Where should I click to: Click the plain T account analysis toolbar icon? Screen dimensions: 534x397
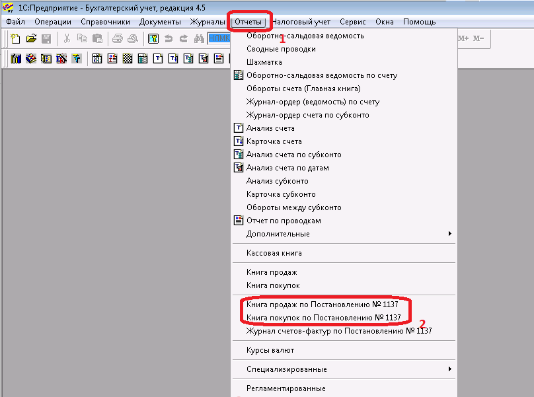(x=158, y=59)
